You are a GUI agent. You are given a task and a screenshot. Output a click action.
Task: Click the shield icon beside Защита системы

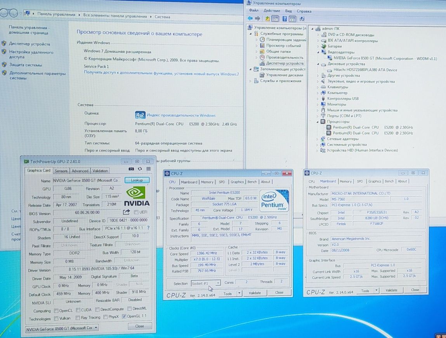4,64
